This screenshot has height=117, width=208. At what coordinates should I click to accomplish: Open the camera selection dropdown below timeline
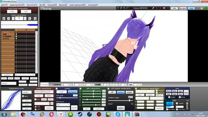(x=9, y=83)
